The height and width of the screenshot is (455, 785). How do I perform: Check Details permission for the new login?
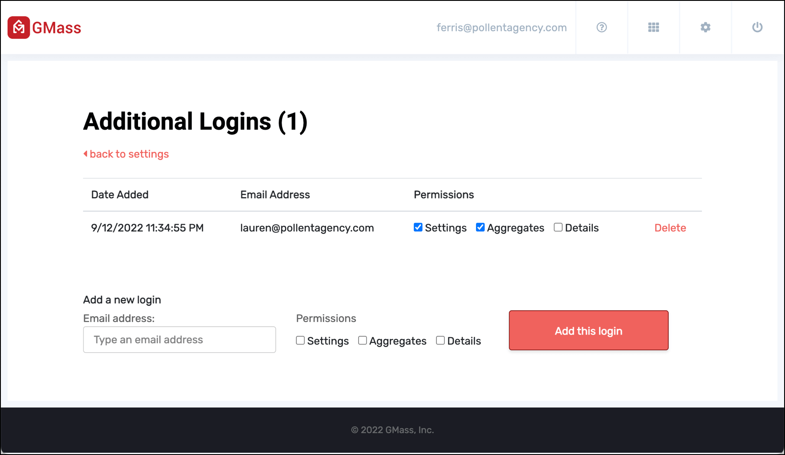click(440, 340)
